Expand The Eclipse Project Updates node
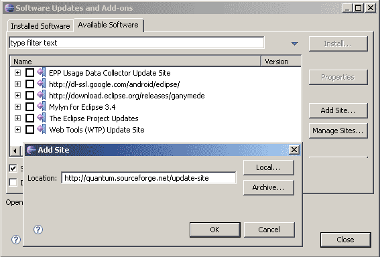Screen dimensions: 380x257 (x=17, y=118)
